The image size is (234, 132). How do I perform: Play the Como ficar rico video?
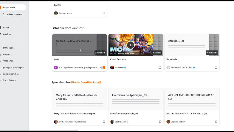(x=130, y=45)
